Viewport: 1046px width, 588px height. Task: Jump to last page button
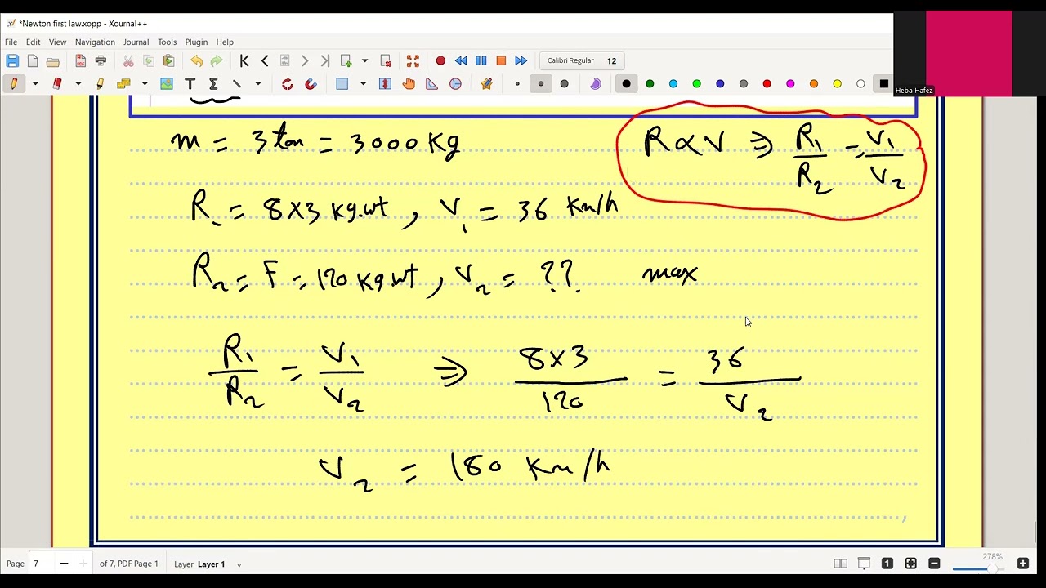pyautogui.click(x=324, y=60)
